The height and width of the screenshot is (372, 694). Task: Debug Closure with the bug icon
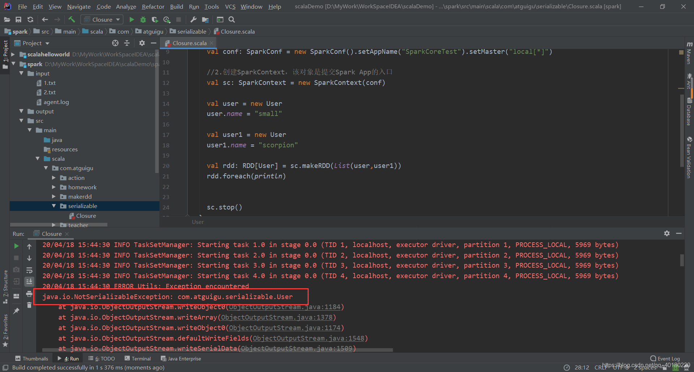click(143, 20)
